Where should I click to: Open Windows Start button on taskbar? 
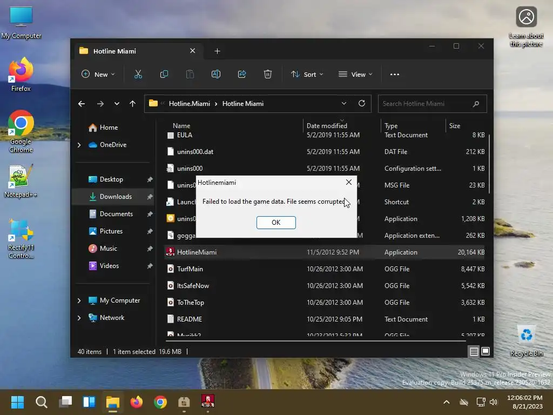17,402
